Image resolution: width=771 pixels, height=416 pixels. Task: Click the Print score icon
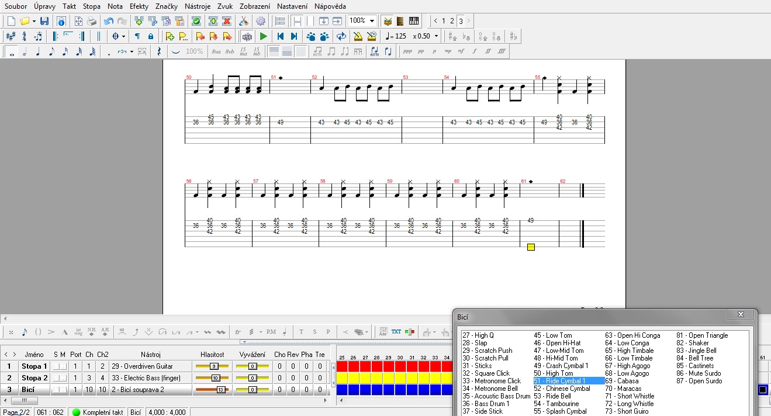[x=92, y=21]
